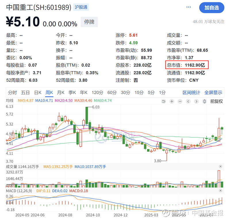Click the blue 加自选 watchlist button
Screen dimensions: 230x220
(212, 8)
